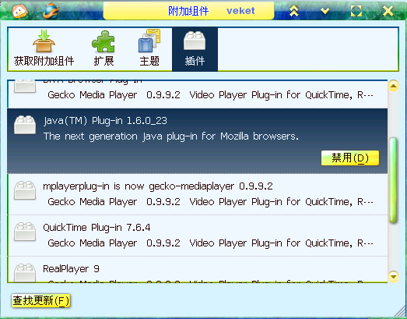407x319 pixels.
Task: Click the fullscreen corners title bar button
Action: tap(356, 11)
